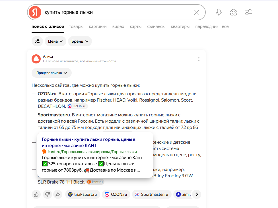Viewport: 278px width, 208px height.
Task: Like the Алиса answer with thumbs up
Action: [36, 195]
